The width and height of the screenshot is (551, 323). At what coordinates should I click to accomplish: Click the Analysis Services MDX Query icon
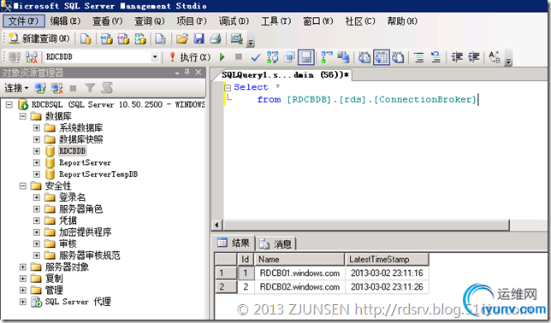(106, 38)
